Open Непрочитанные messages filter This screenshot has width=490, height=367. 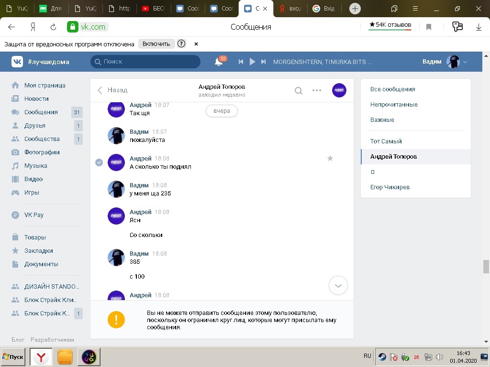click(394, 104)
